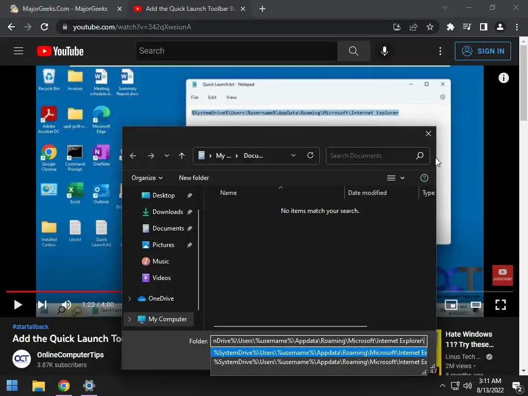This screenshot has width=528, height=396.
Task: Bookmark this page with the star icon
Action: pyautogui.click(x=430, y=27)
